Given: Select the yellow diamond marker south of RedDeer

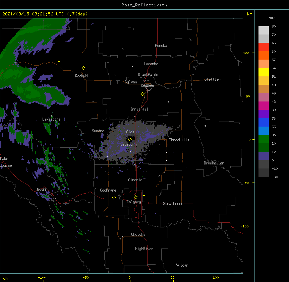Looking at the screenshot, I should [143, 94].
